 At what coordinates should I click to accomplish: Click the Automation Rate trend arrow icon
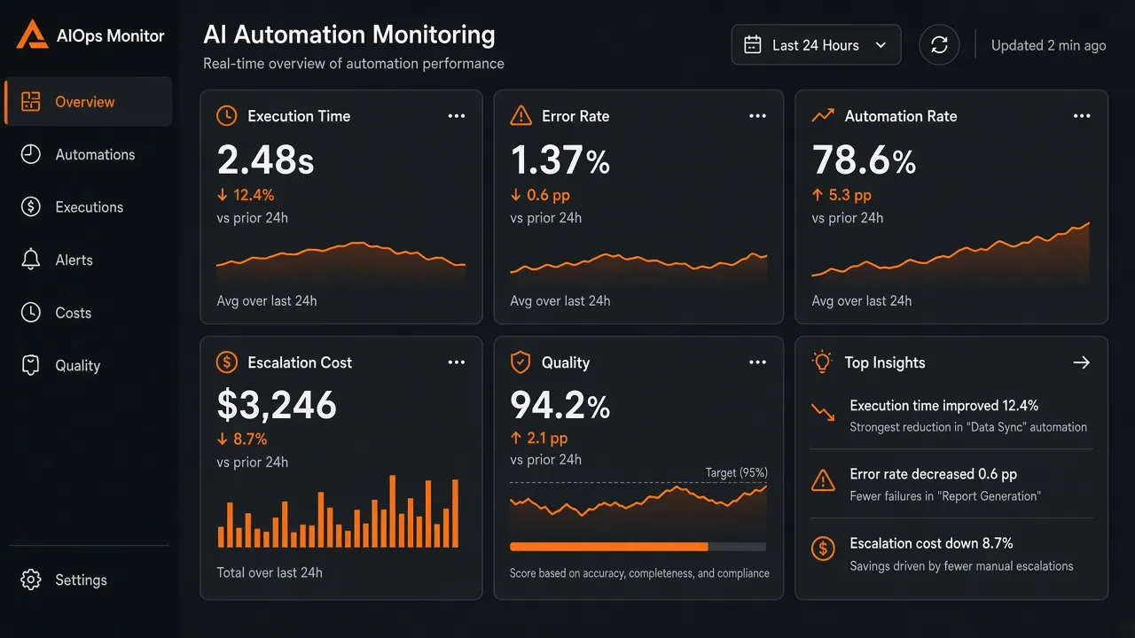click(823, 115)
